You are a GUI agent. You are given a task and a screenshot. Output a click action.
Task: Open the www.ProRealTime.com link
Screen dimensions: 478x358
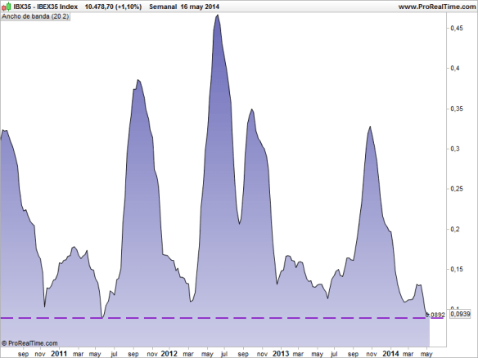[x=437, y=7]
